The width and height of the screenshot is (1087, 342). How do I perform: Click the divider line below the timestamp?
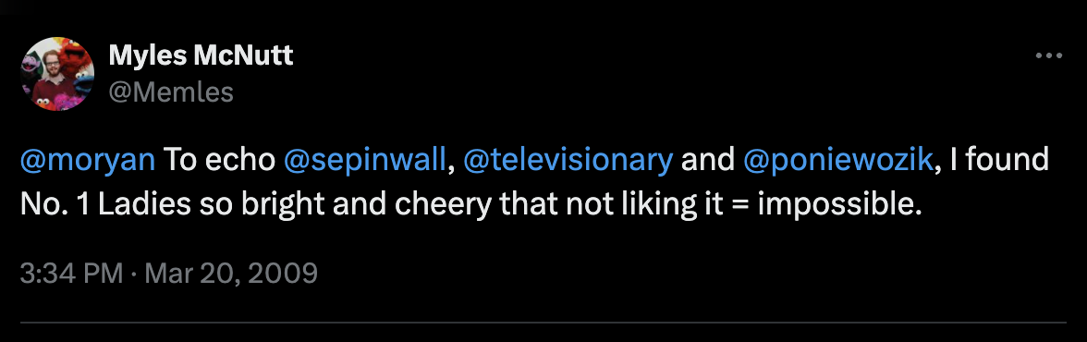click(x=543, y=323)
